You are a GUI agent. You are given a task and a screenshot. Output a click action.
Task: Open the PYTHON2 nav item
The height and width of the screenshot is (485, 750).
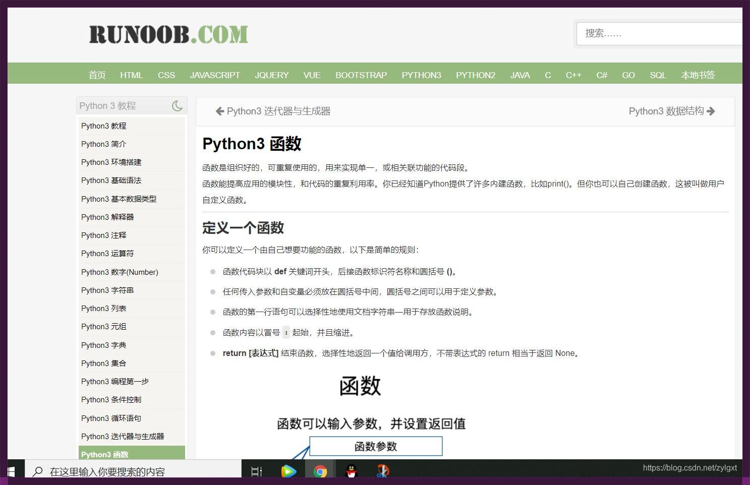click(476, 75)
